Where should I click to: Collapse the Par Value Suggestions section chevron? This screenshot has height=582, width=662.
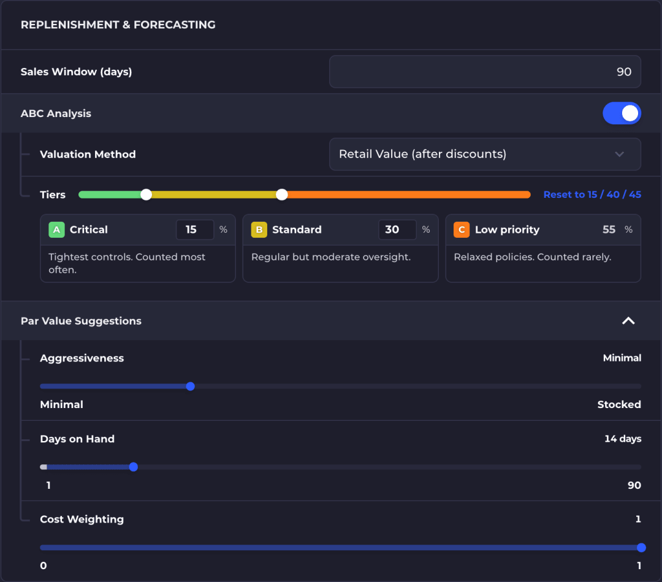pyautogui.click(x=628, y=321)
